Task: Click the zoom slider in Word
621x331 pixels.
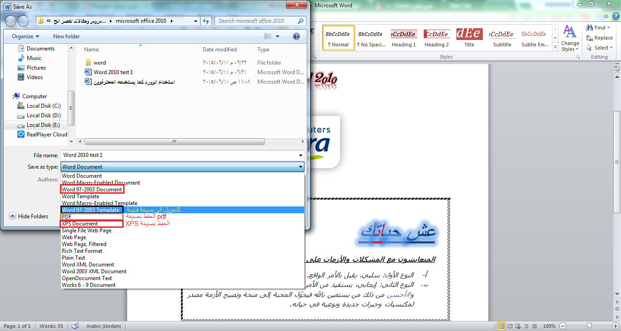Action: 589,326
